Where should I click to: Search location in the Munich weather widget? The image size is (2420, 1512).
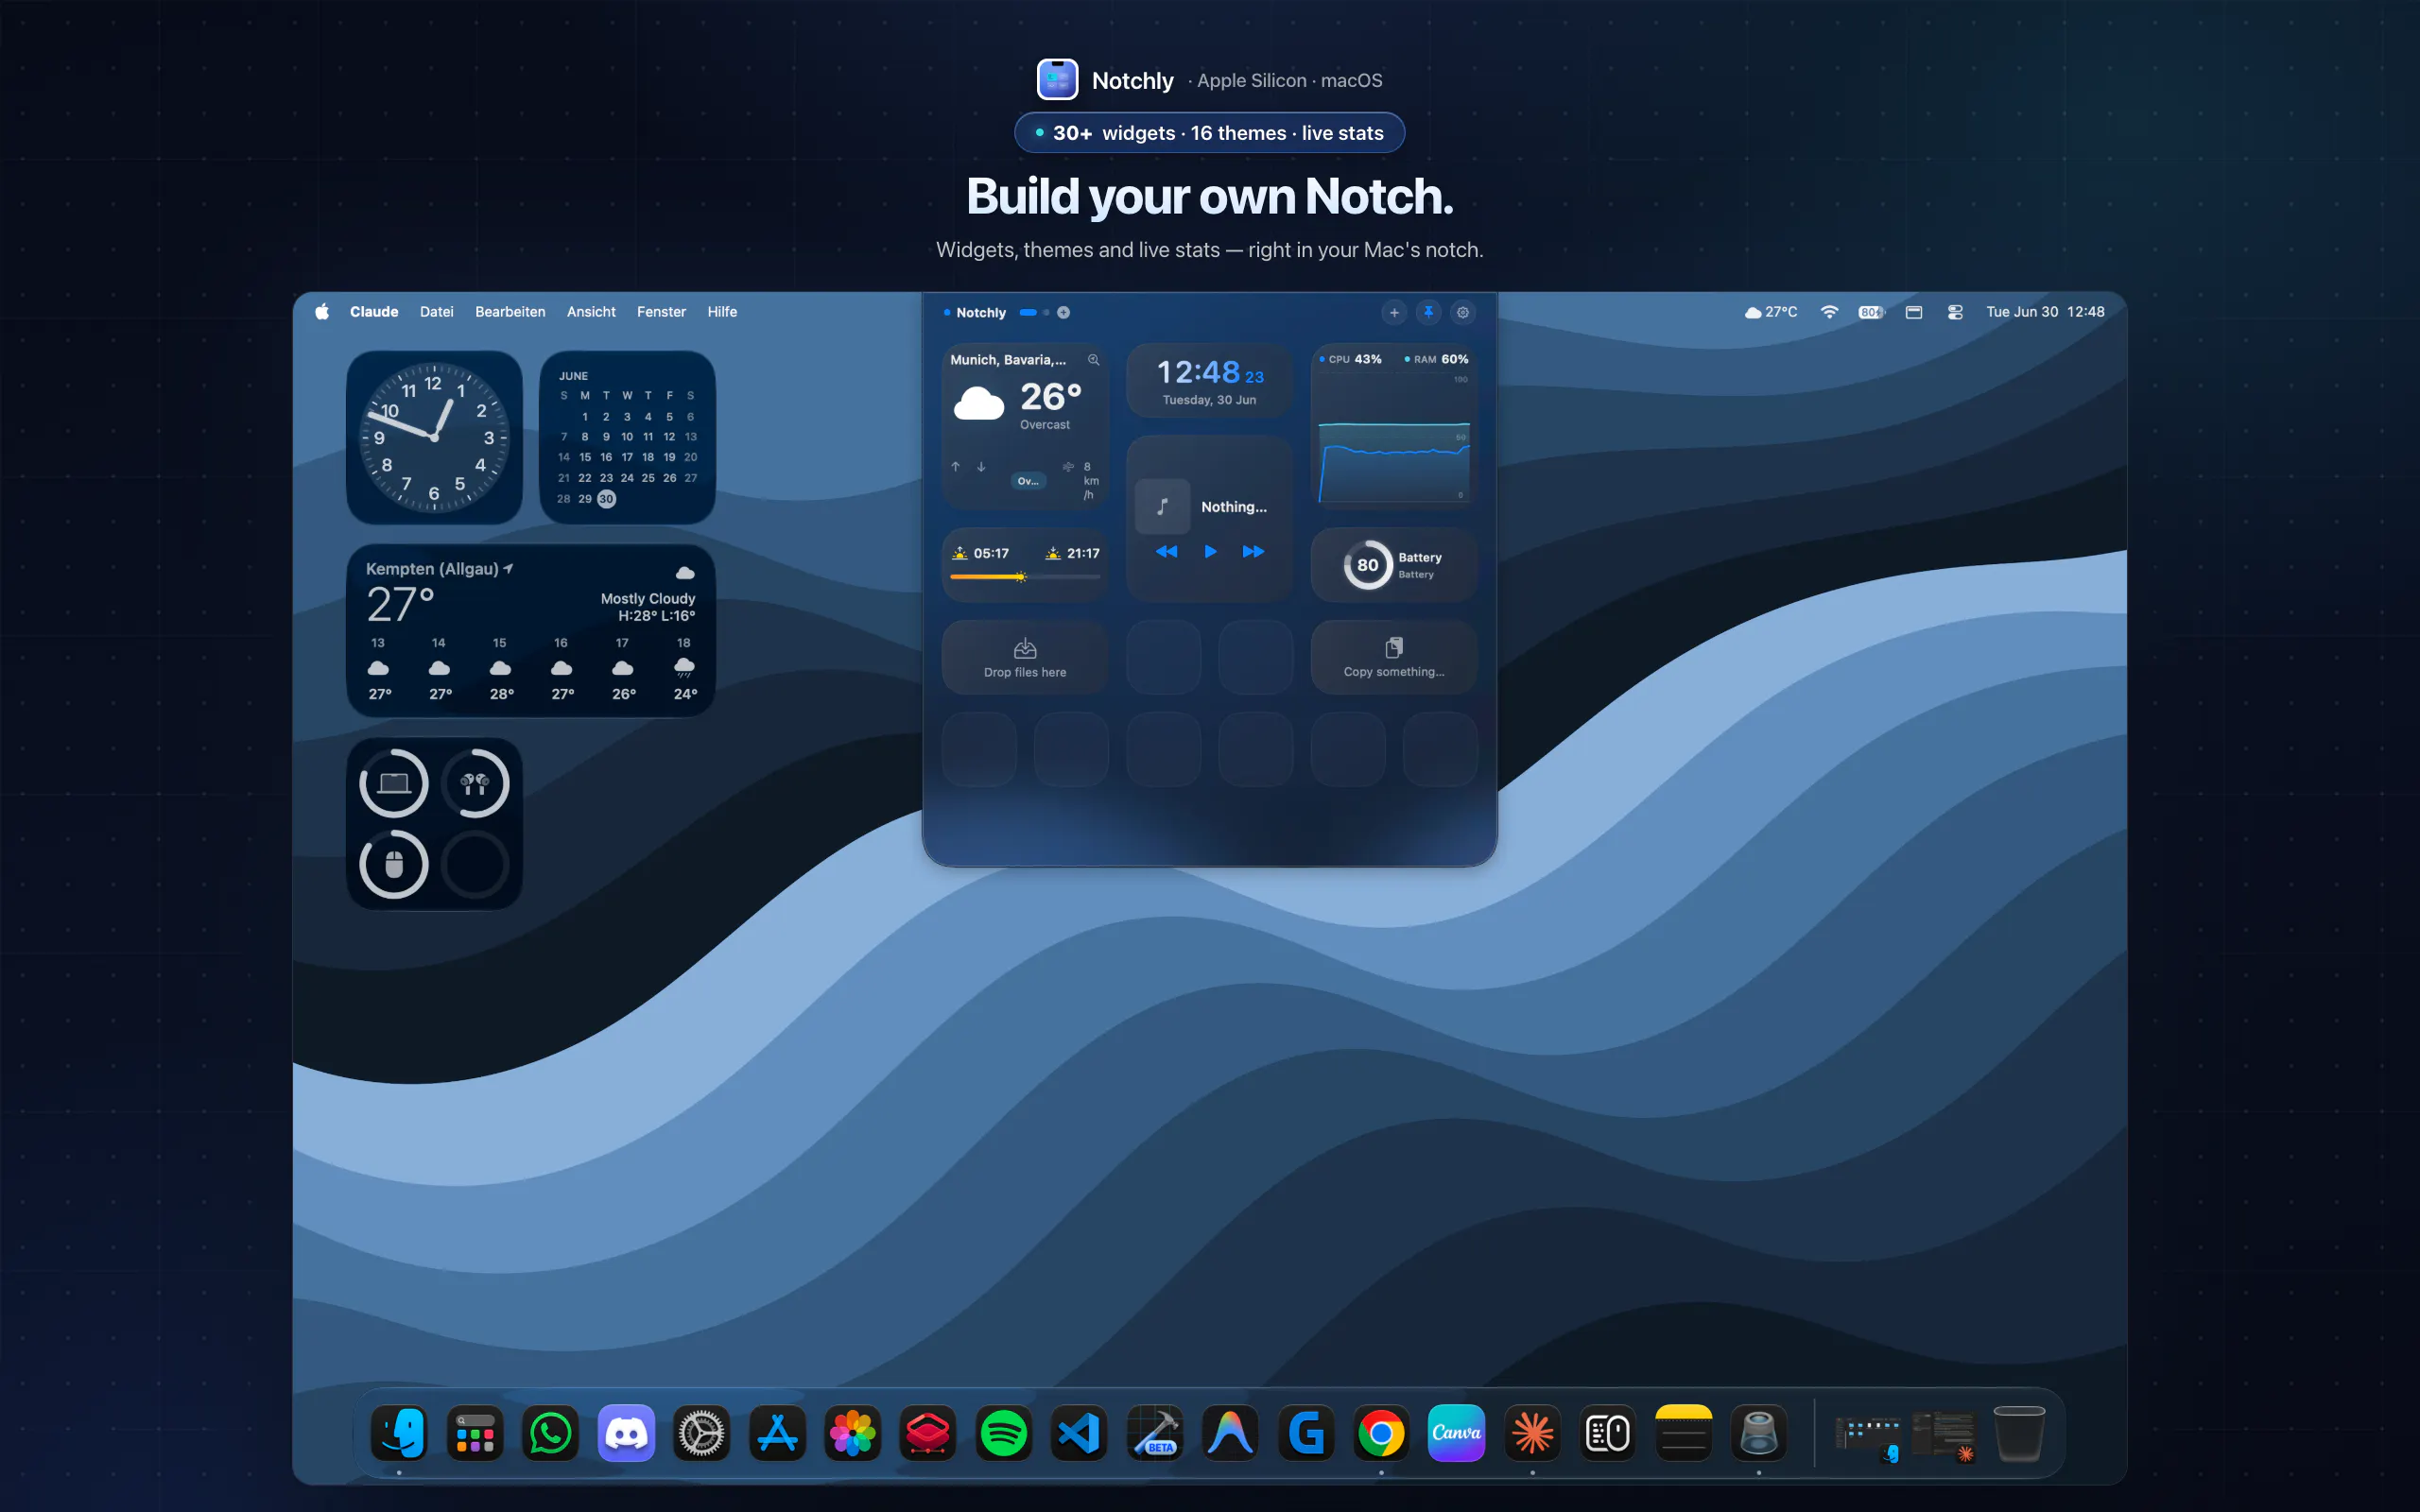(x=1093, y=360)
